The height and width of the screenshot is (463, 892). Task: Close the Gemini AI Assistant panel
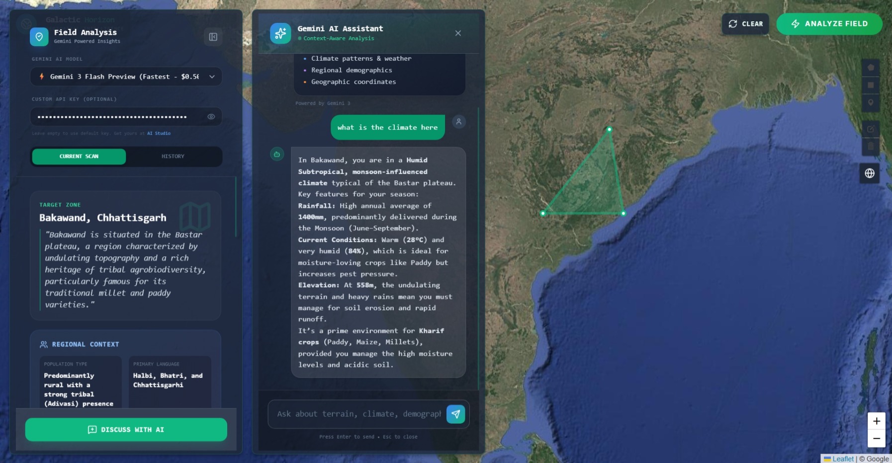pyautogui.click(x=458, y=33)
